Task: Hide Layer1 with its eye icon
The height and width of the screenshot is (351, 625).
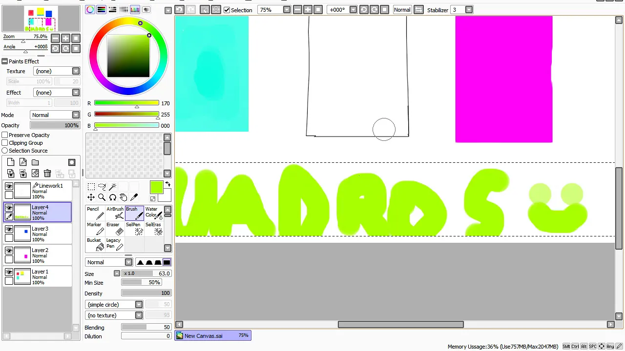Action: (9, 272)
